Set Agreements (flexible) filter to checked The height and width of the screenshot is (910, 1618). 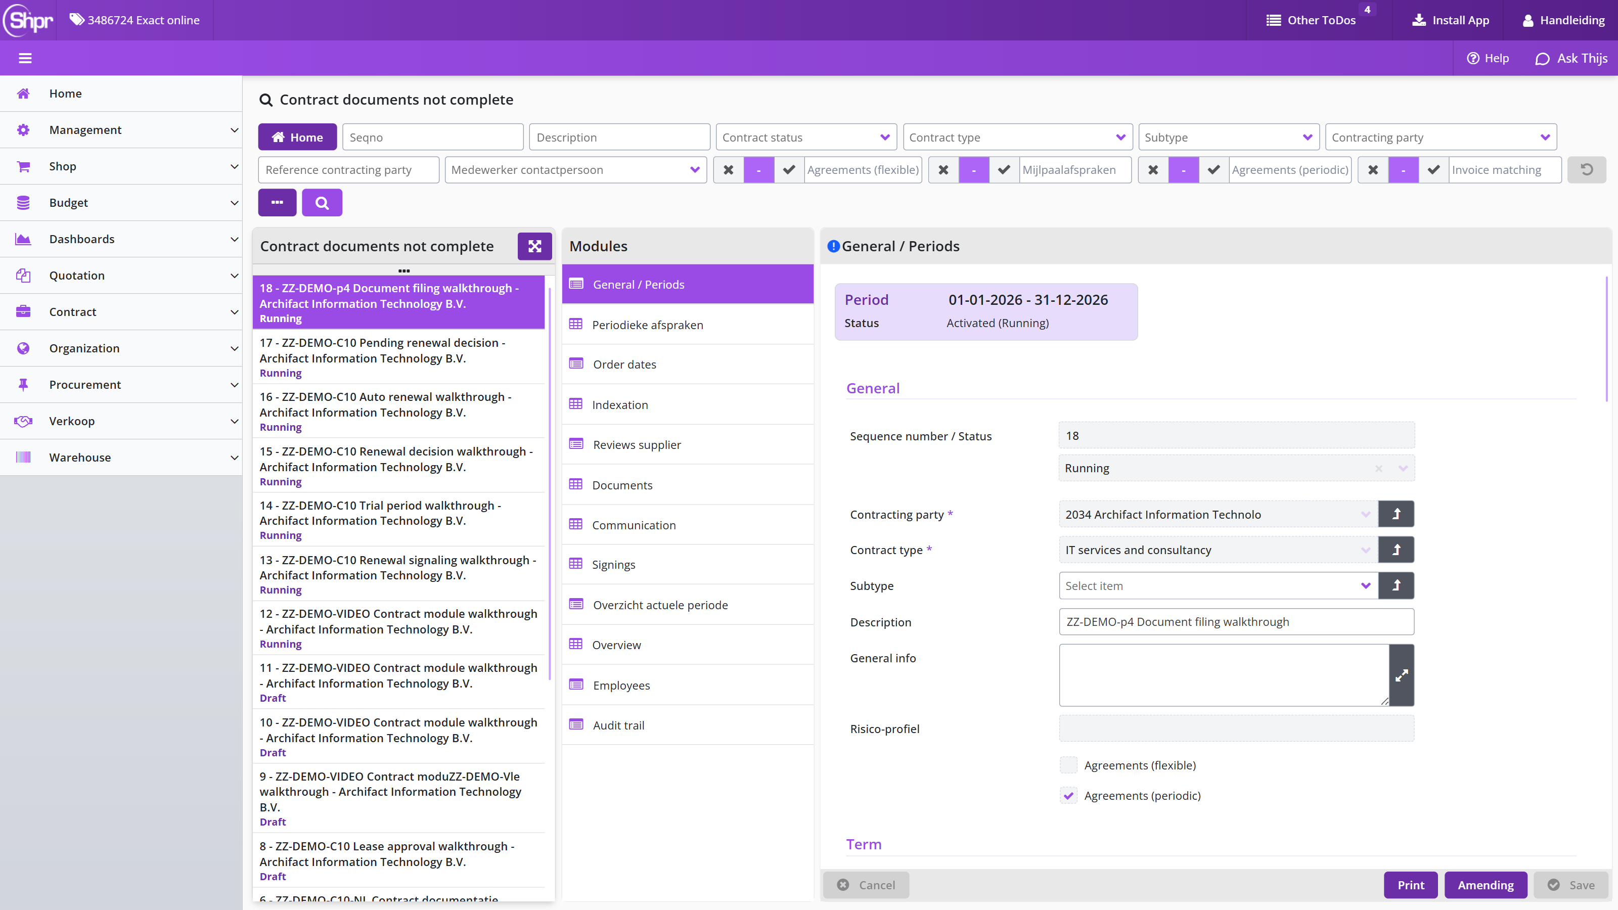coord(789,169)
